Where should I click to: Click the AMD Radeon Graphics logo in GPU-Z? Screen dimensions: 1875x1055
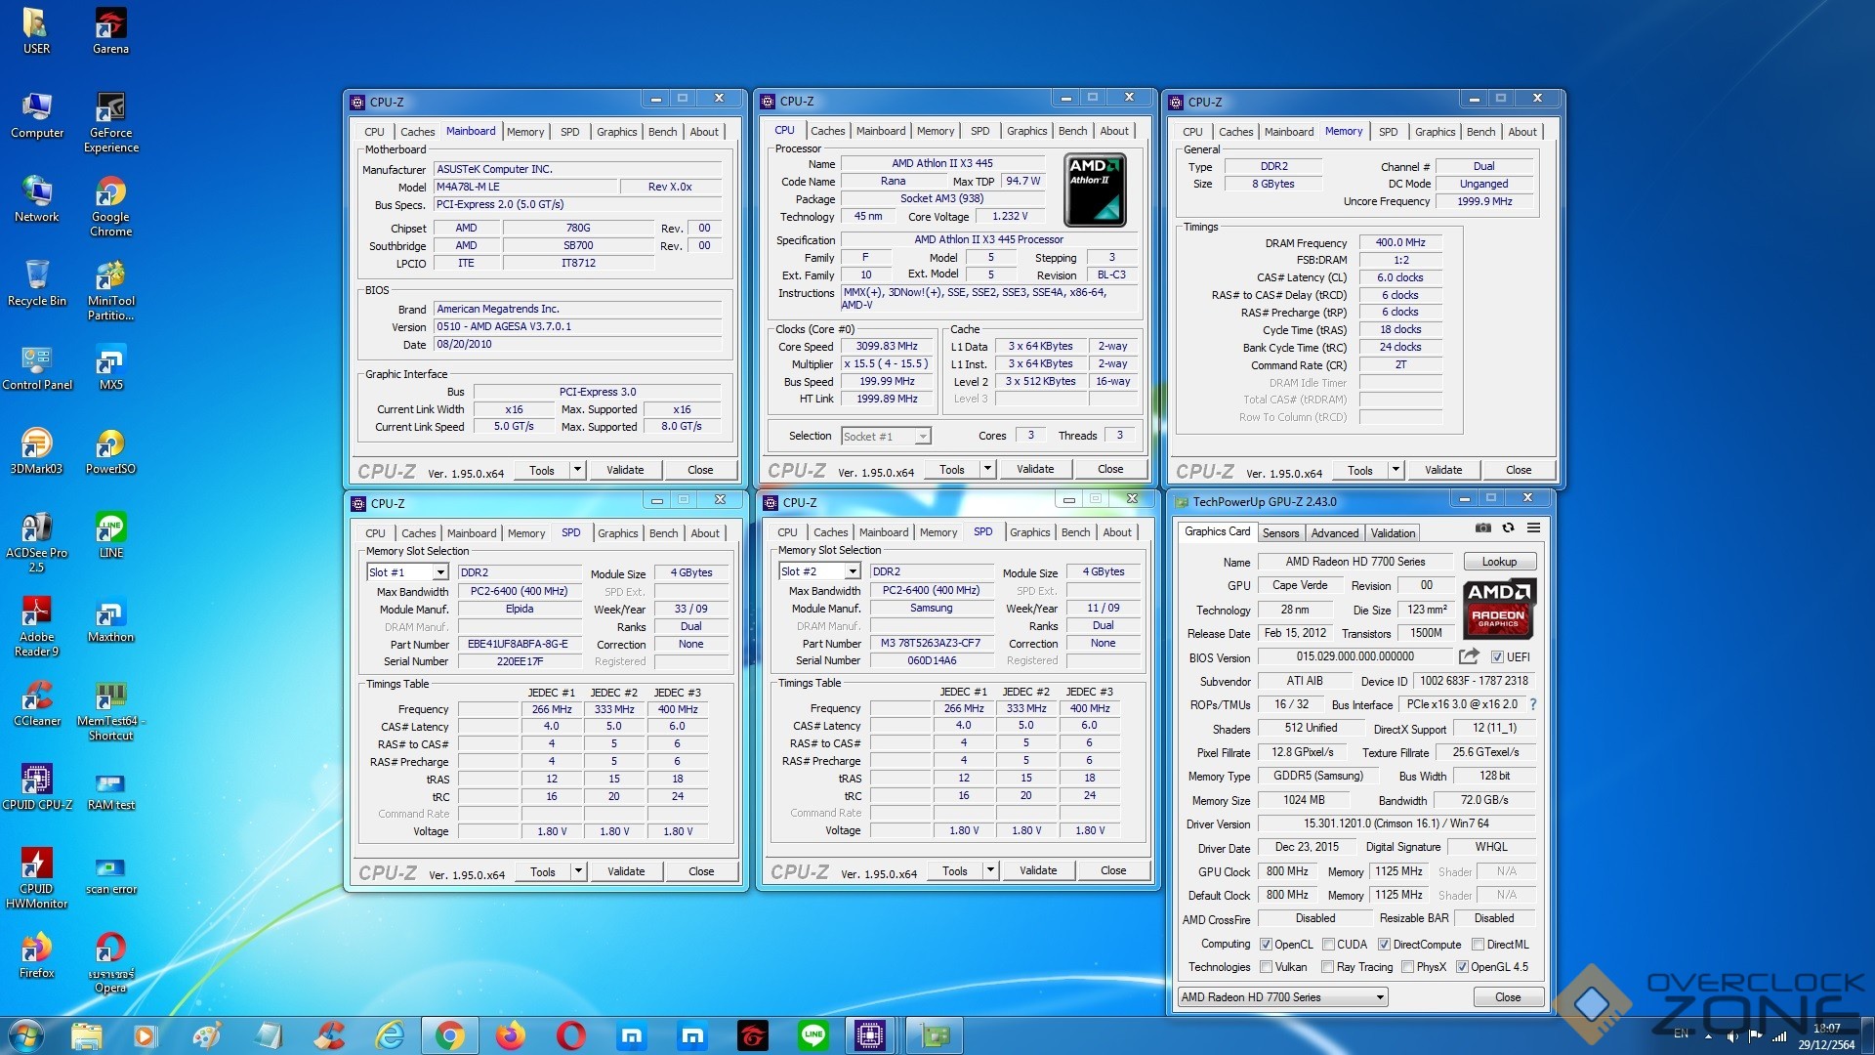click(1498, 608)
